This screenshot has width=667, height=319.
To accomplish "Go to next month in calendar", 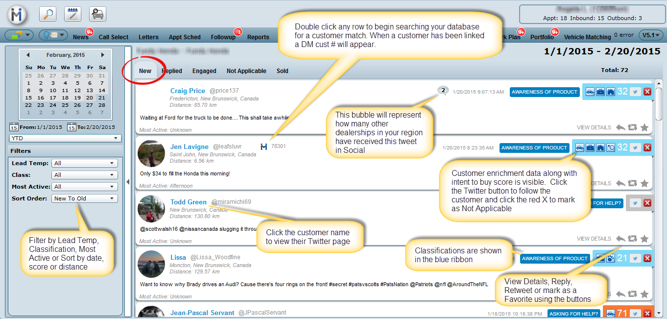I will [102, 55].
